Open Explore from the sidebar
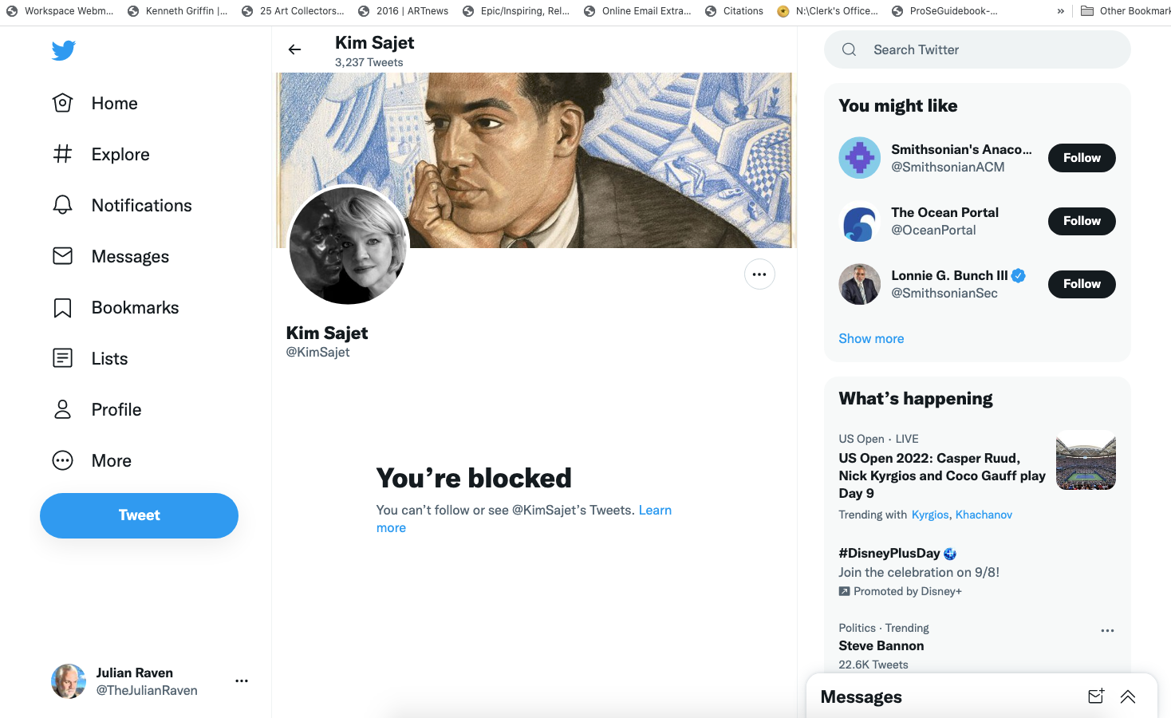Screen dimensions: 1171x718 [x=101, y=155]
